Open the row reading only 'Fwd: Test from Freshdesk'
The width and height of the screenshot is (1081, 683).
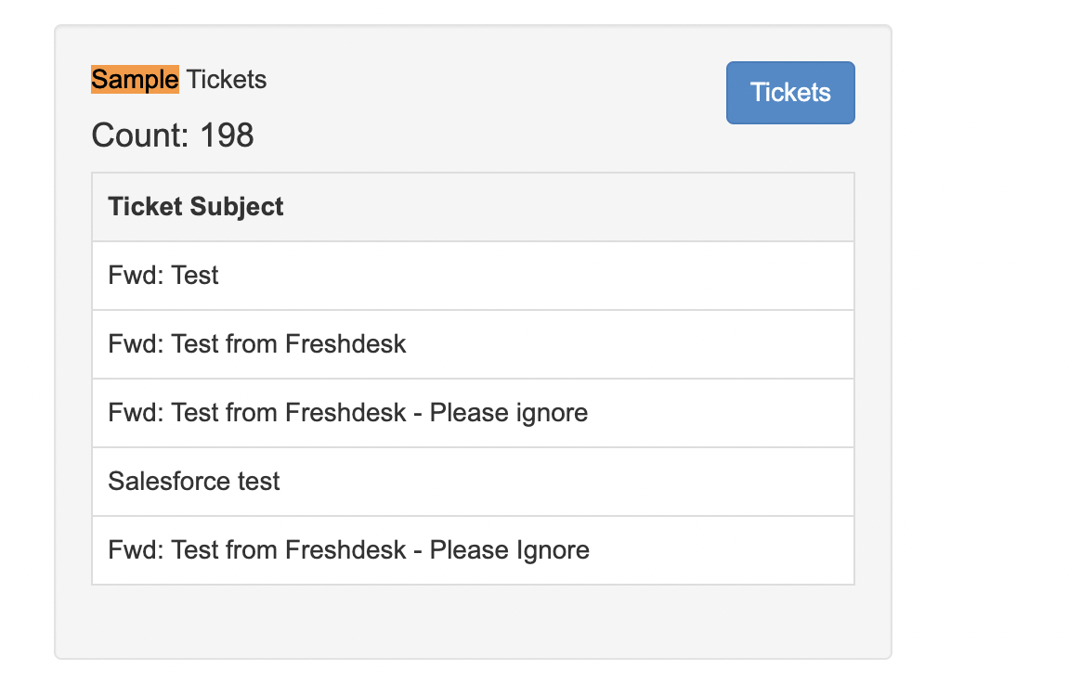pyautogui.click(x=473, y=344)
